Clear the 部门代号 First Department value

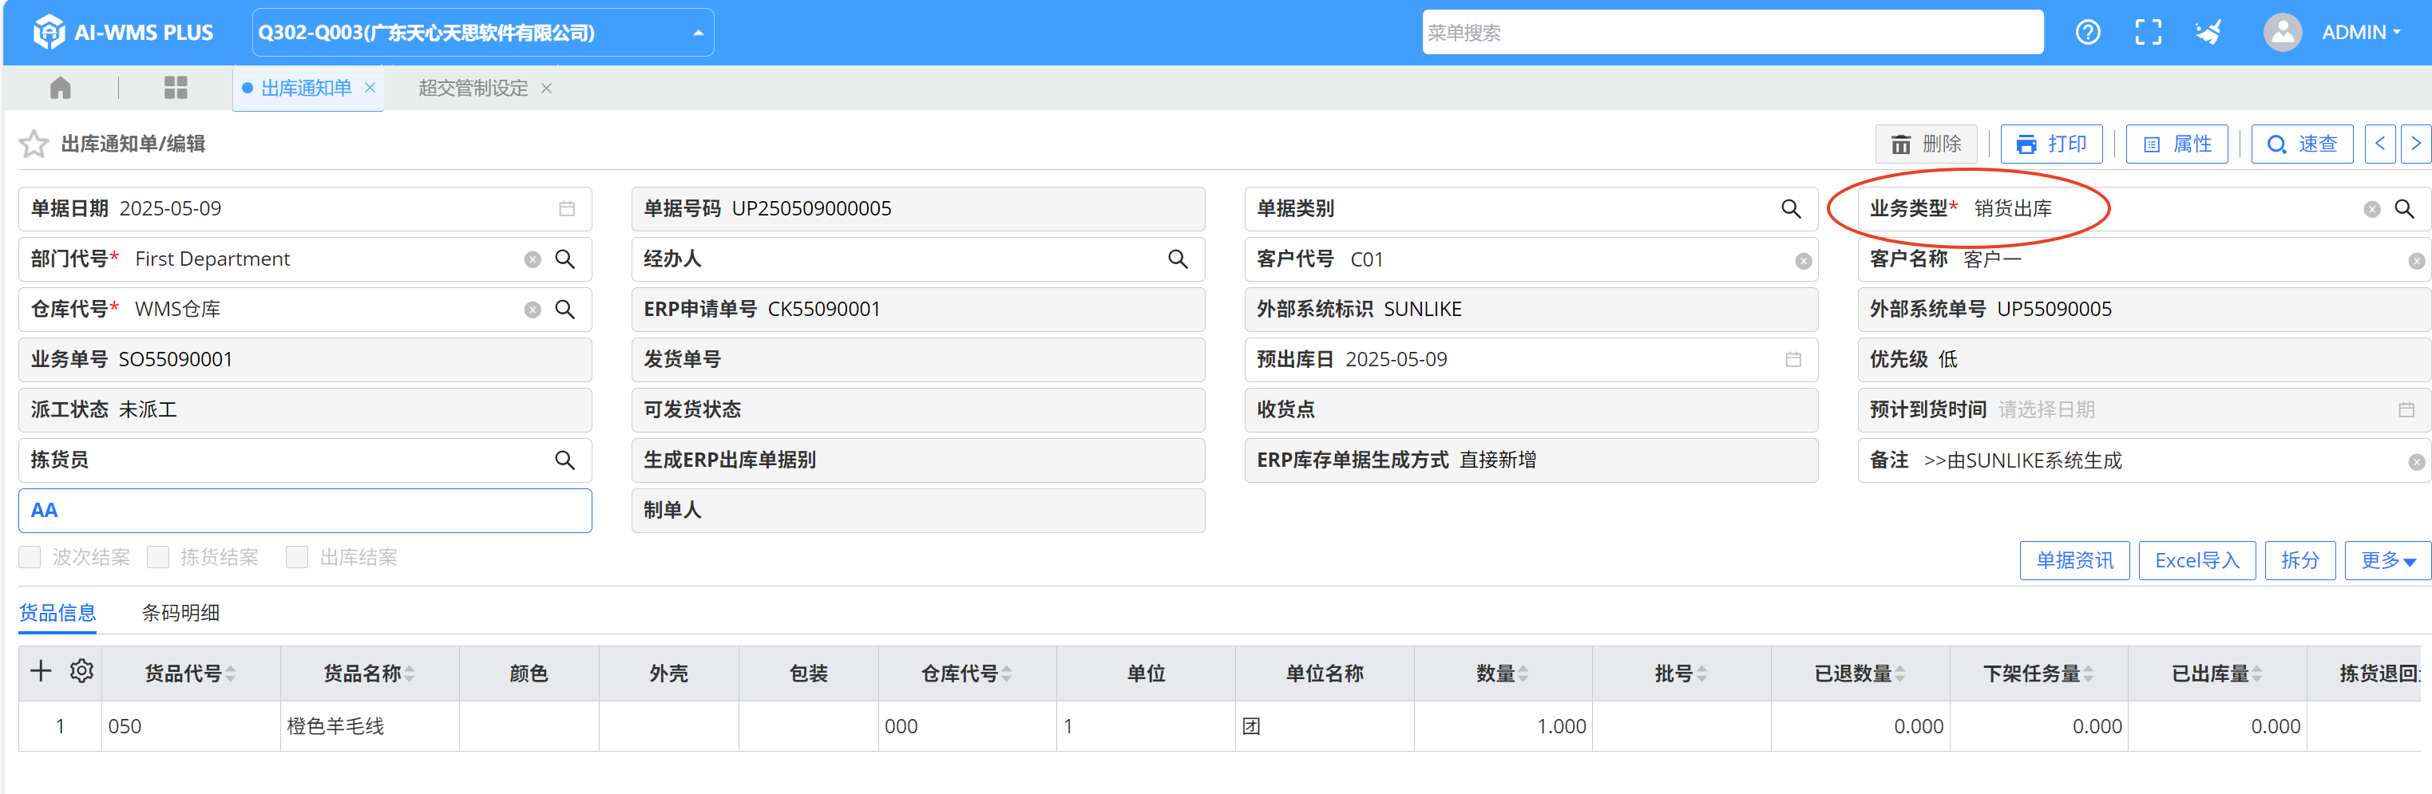(533, 259)
